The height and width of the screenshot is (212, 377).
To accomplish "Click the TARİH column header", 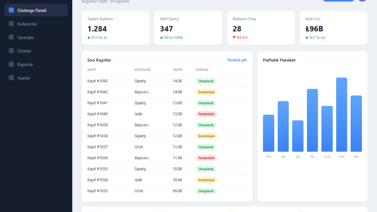I will click(x=177, y=70).
